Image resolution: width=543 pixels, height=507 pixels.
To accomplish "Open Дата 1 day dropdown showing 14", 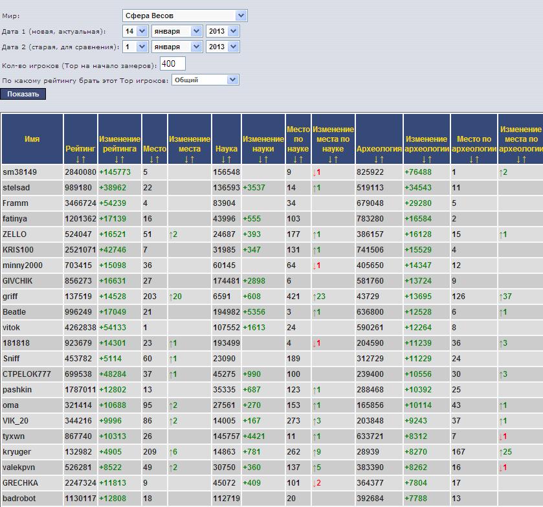I will (x=135, y=31).
